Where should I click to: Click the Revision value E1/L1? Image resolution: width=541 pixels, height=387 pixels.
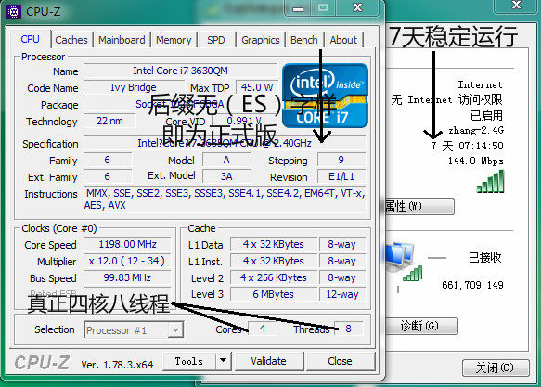[341, 176]
